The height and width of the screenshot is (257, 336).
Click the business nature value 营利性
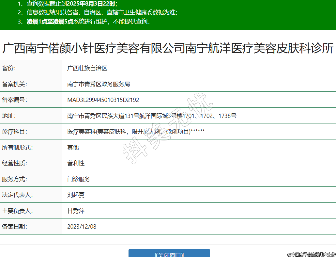(76, 163)
